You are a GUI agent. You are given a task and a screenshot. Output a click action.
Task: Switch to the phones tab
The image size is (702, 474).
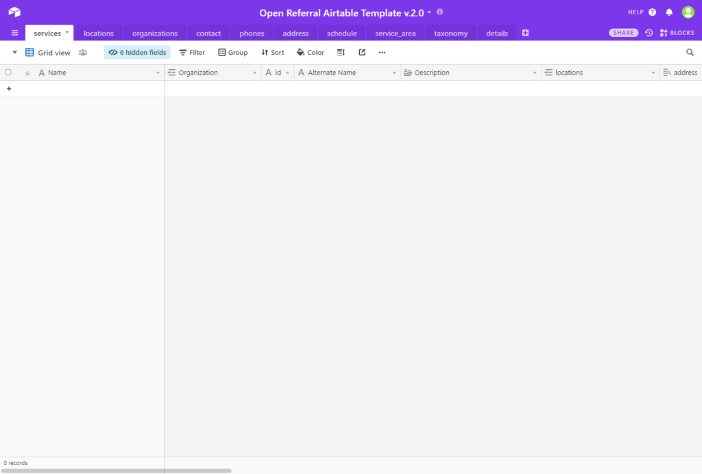252,33
